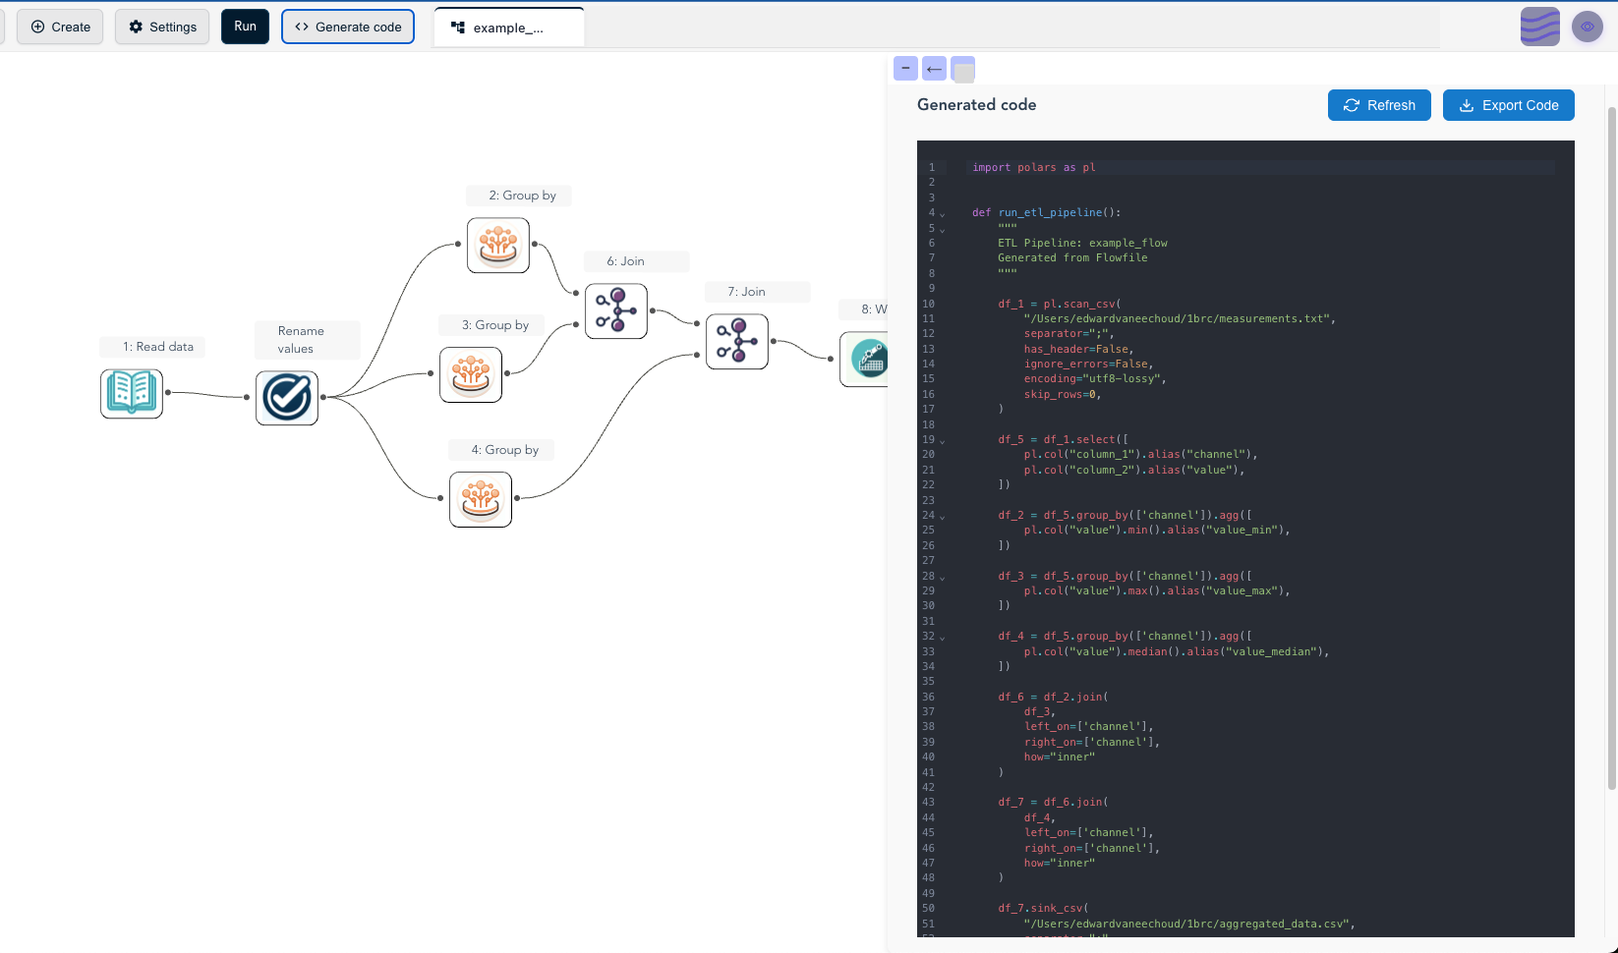Export the generated code
The image size is (1618, 953).
(x=1508, y=105)
